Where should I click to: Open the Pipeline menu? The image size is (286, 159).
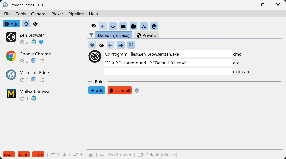click(76, 14)
